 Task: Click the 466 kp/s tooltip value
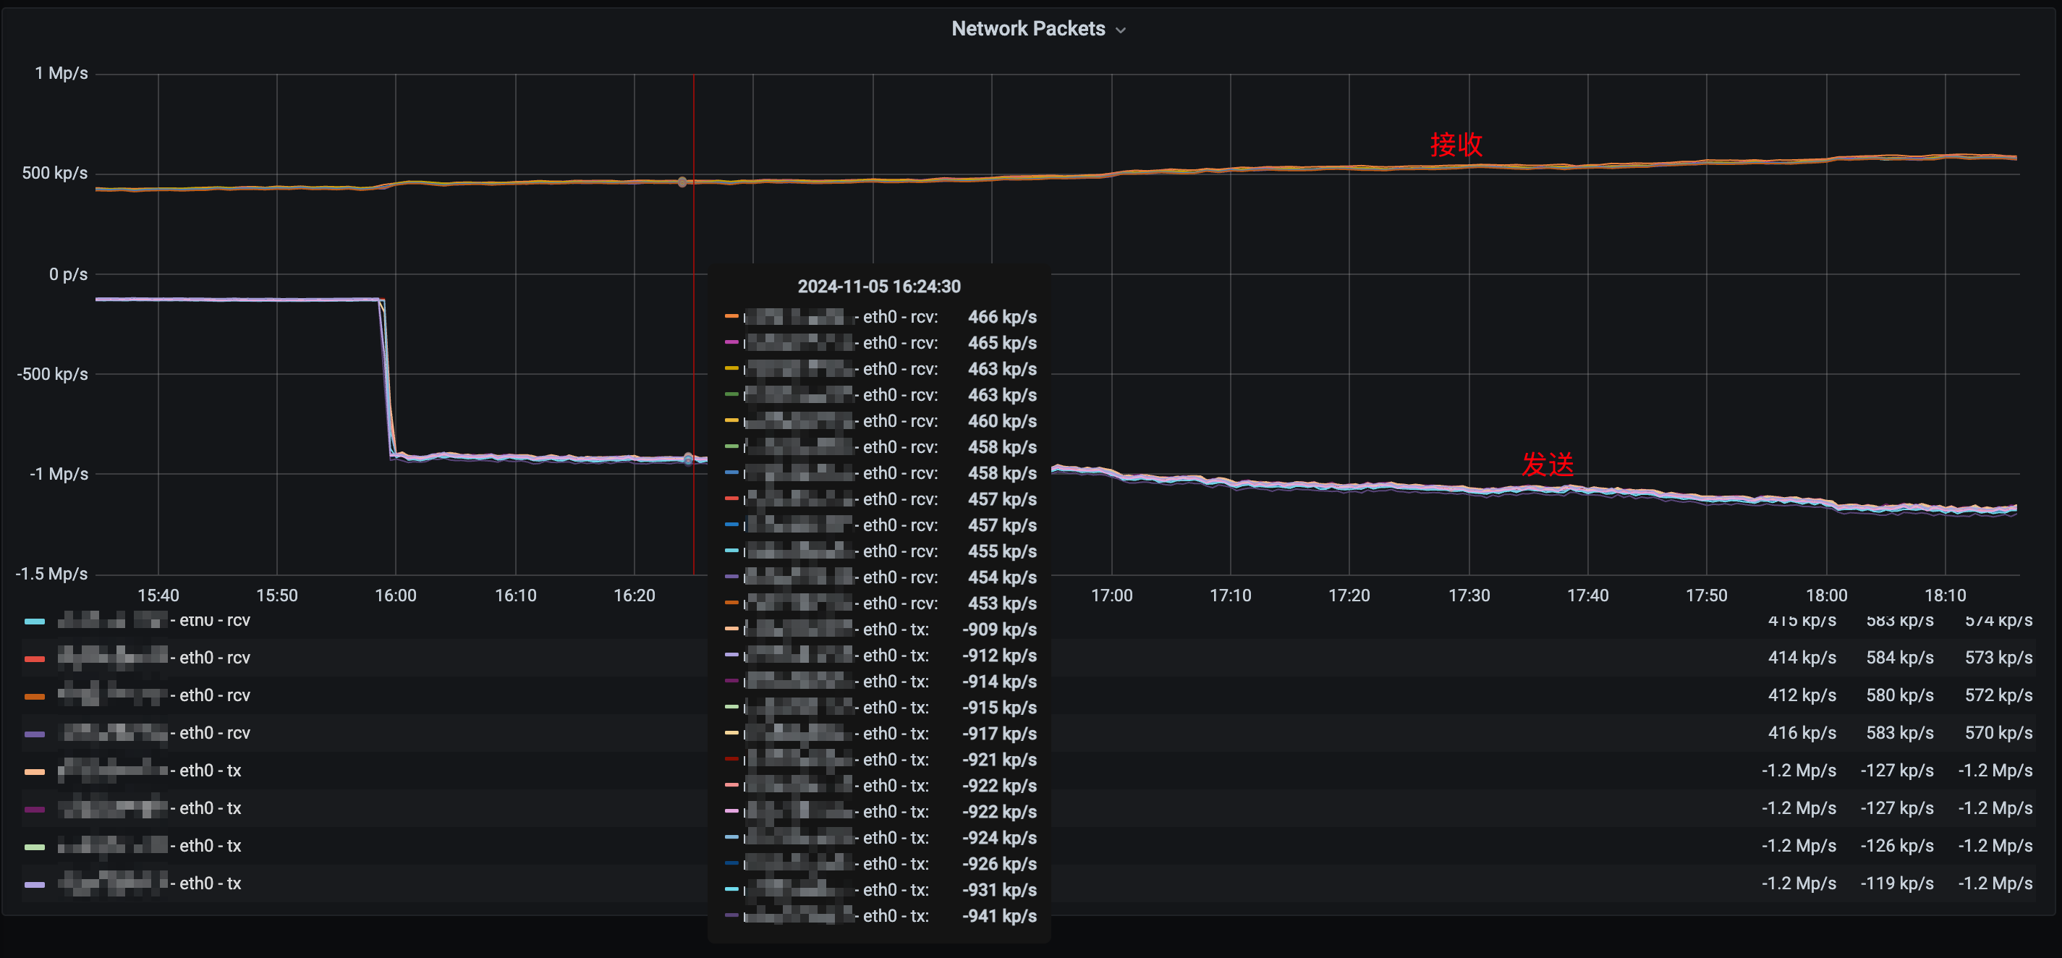[1002, 317]
